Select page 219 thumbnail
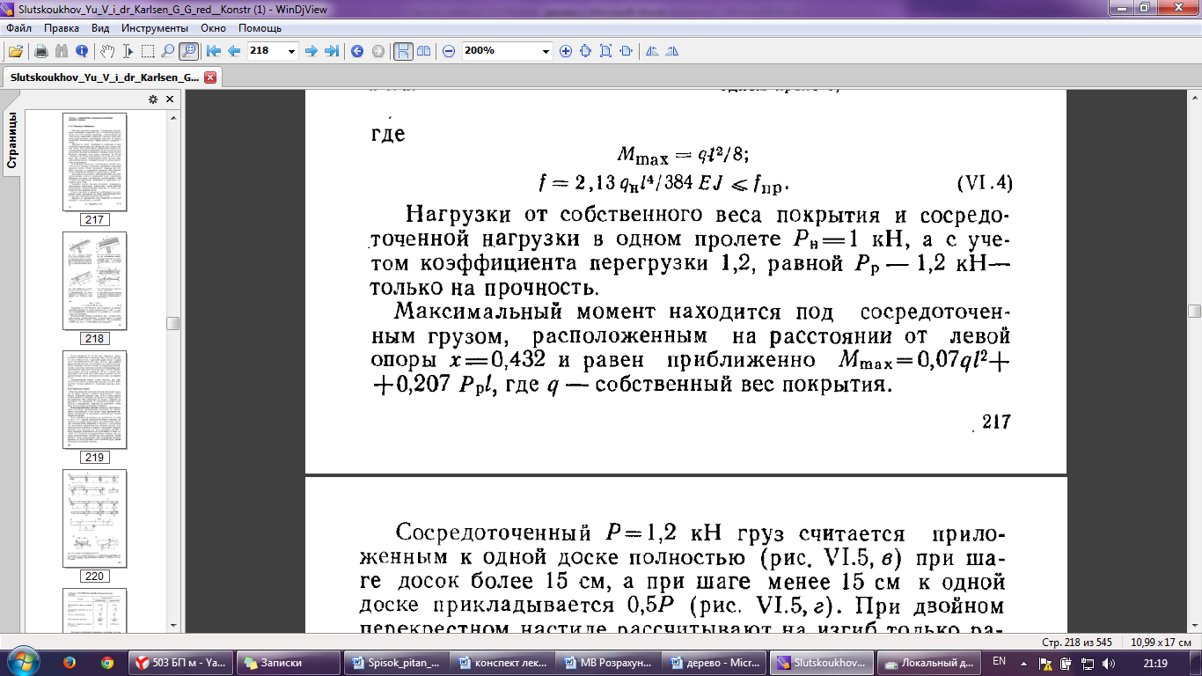This screenshot has height=676, width=1202. 93,400
